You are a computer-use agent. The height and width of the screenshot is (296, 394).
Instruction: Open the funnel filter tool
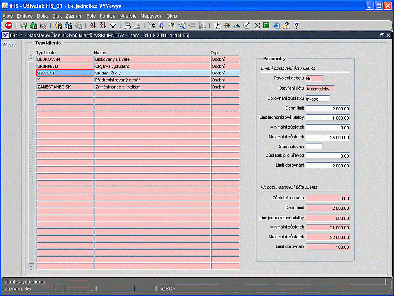(113, 25)
